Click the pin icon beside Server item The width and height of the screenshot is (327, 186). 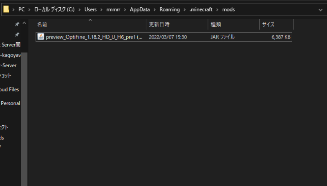coord(17,34)
